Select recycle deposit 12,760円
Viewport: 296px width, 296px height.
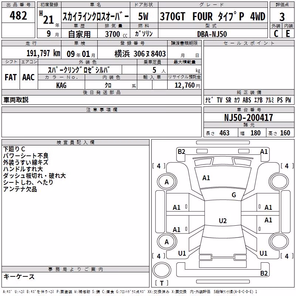tap(187, 85)
